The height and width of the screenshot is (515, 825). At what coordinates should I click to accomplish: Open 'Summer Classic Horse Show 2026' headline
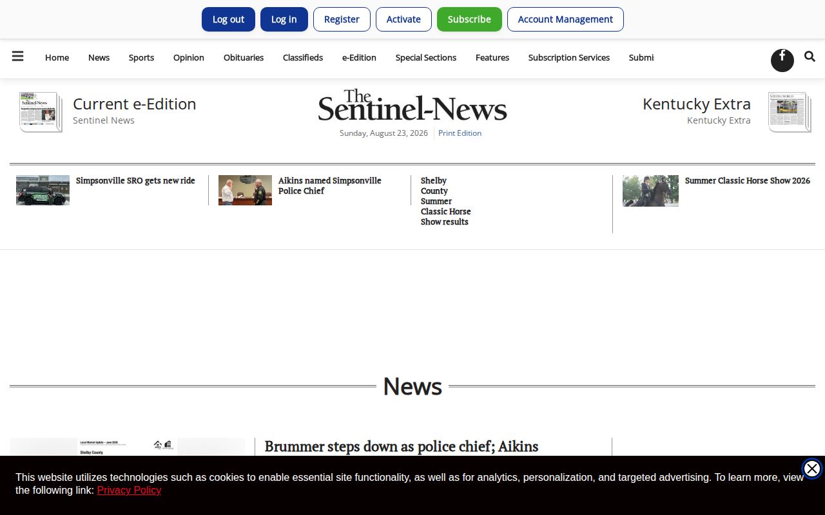coord(748,181)
